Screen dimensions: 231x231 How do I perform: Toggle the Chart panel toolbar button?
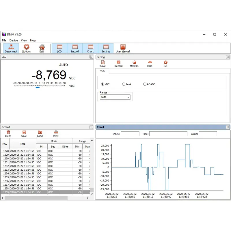point(90,48)
